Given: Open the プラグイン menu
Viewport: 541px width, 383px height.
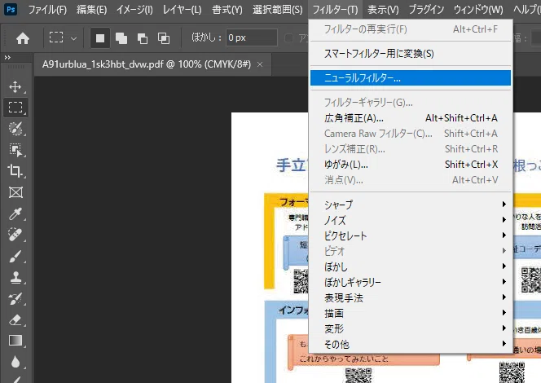Looking at the screenshot, I should click(426, 9).
